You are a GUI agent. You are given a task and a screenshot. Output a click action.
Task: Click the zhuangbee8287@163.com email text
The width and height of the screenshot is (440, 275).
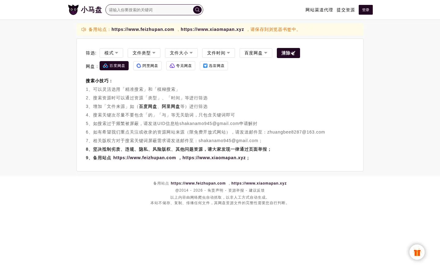tap(296, 132)
